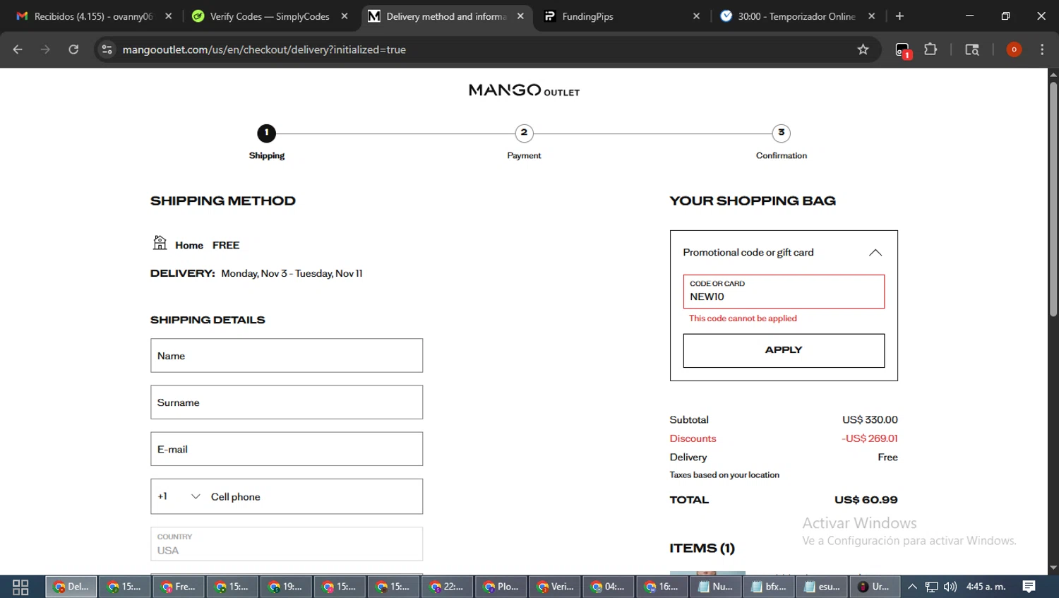The image size is (1059, 598).
Task: Collapse the Promotional code or gift card section
Action: (875, 252)
